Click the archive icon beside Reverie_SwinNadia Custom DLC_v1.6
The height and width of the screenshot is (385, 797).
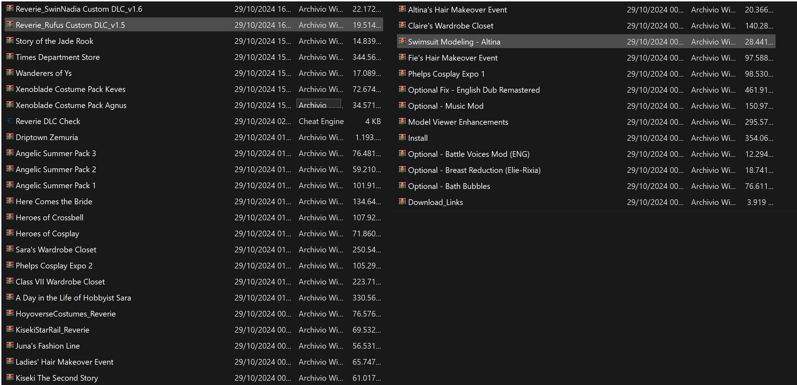coord(10,8)
